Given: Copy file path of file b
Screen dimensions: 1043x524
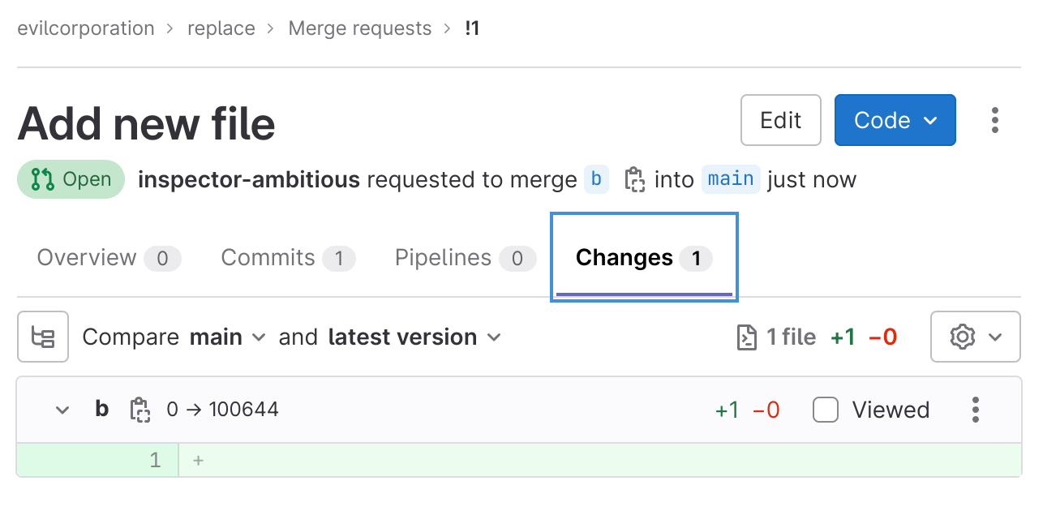Looking at the screenshot, I should point(140,410).
